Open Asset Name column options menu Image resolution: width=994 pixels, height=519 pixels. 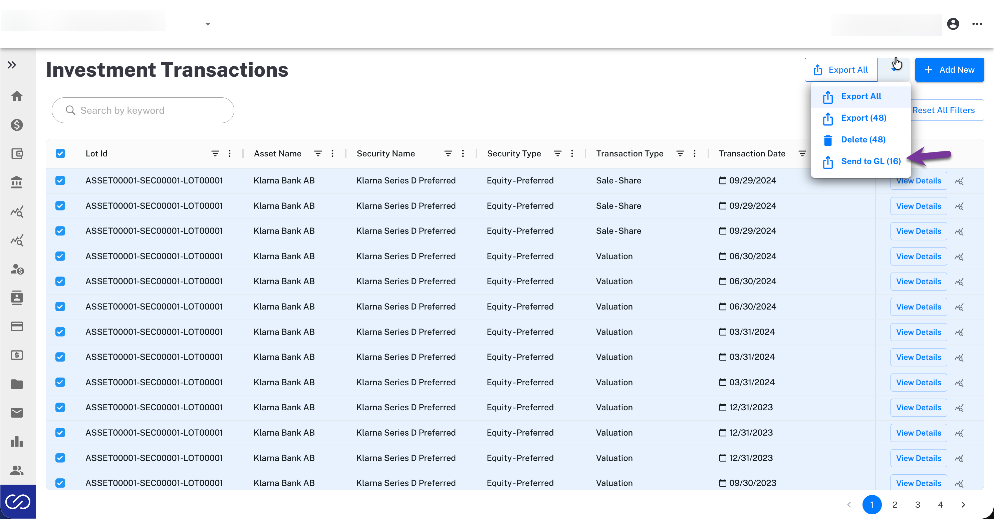click(x=332, y=153)
